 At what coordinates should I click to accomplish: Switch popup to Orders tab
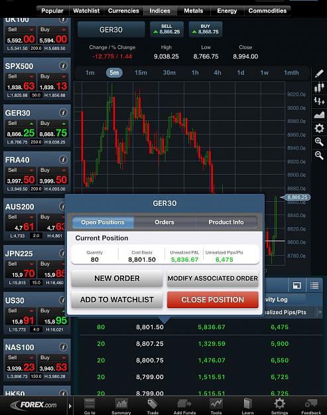164,222
